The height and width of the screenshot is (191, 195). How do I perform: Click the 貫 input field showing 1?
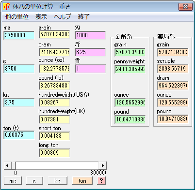coord(90,69)
